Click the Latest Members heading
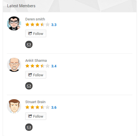This screenshot has height=136, width=138. tap(21, 6)
